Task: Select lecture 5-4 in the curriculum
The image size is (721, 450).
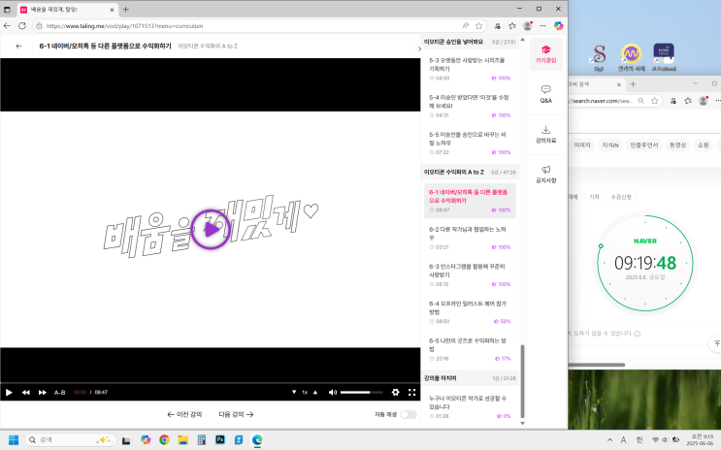Action: click(470, 106)
